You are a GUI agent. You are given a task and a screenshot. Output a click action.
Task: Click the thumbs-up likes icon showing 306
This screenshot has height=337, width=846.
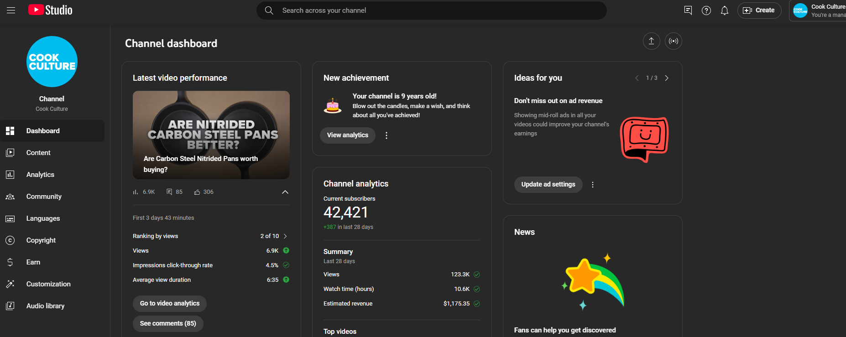(x=197, y=192)
